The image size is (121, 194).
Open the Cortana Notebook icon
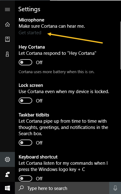pyautogui.click(x=7, y=39)
